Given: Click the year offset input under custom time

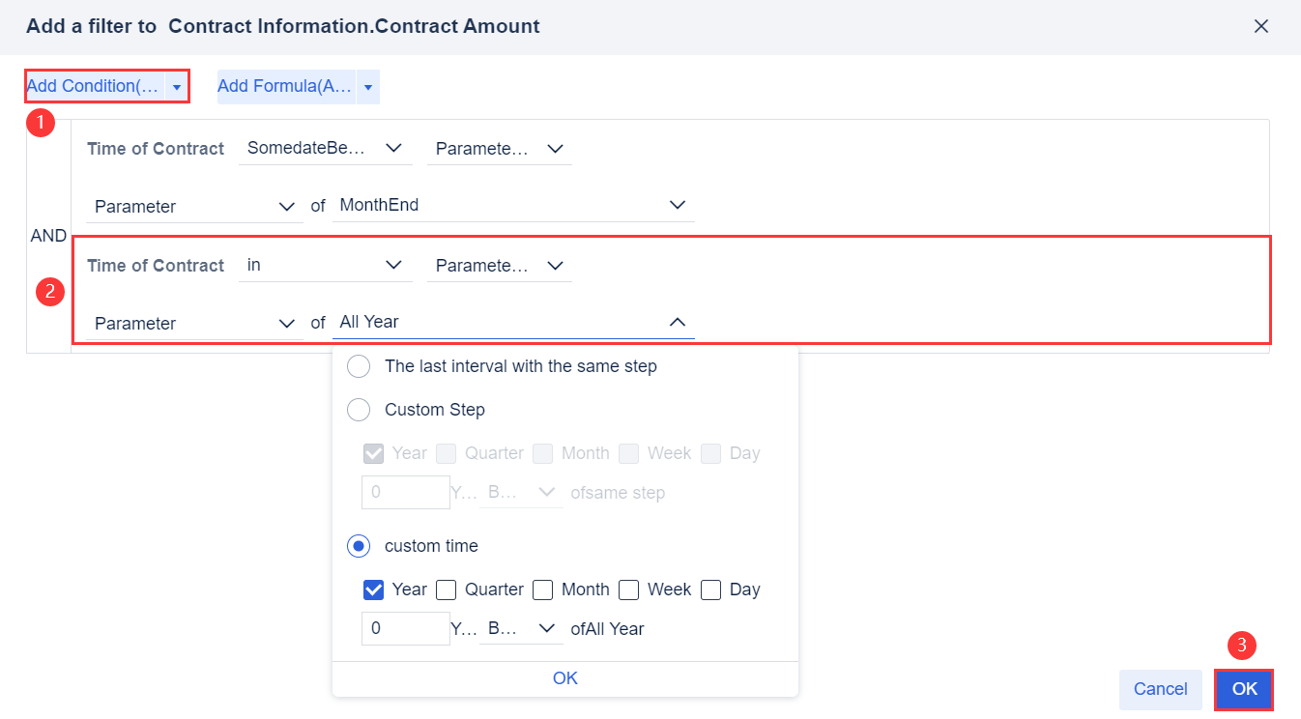Looking at the screenshot, I should (405, 628).
